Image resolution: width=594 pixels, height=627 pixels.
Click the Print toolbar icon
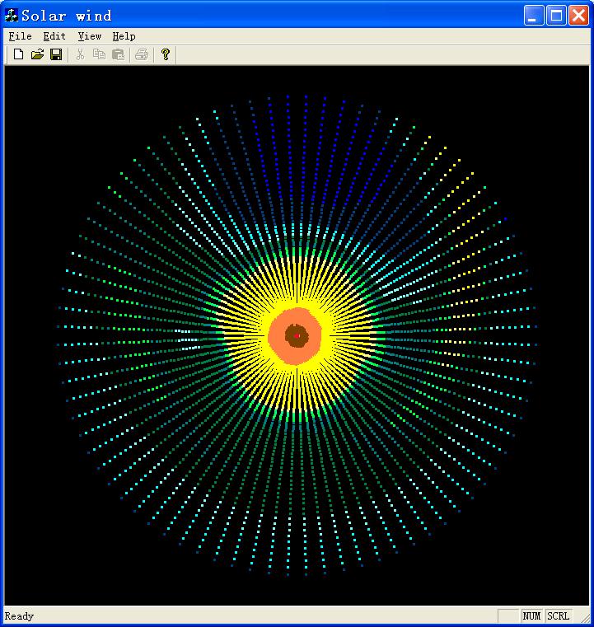[142, 54]
